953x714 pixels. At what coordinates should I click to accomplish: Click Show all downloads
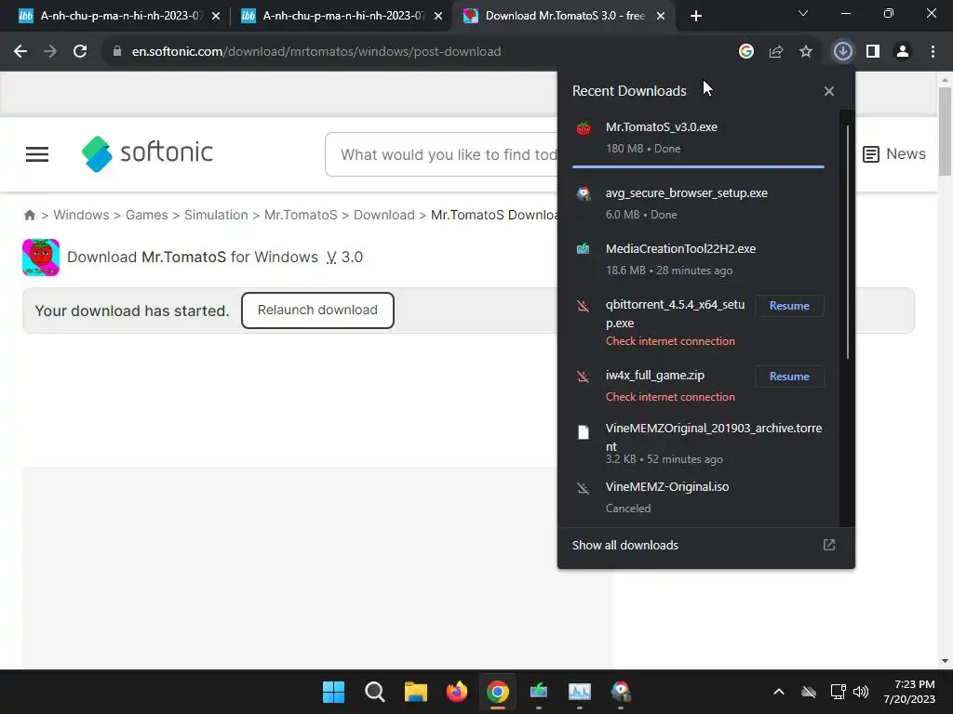pos(624,545)
